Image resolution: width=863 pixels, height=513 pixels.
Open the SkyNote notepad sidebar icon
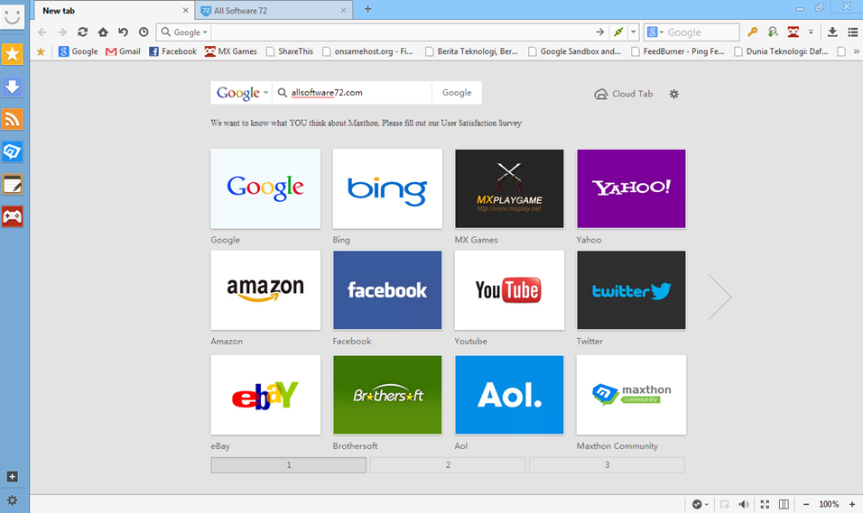coord(12,184)
